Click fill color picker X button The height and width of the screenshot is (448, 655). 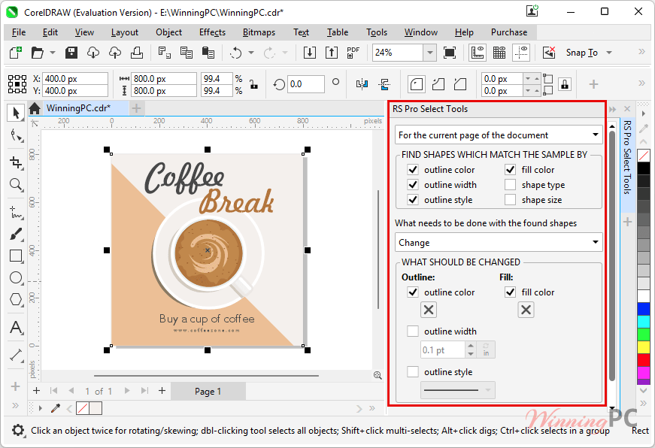(x=526, y=310)
